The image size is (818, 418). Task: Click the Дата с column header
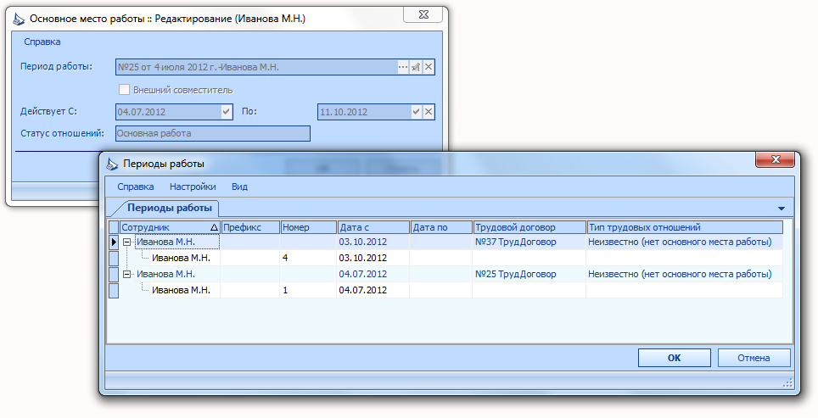pos(373,227)
